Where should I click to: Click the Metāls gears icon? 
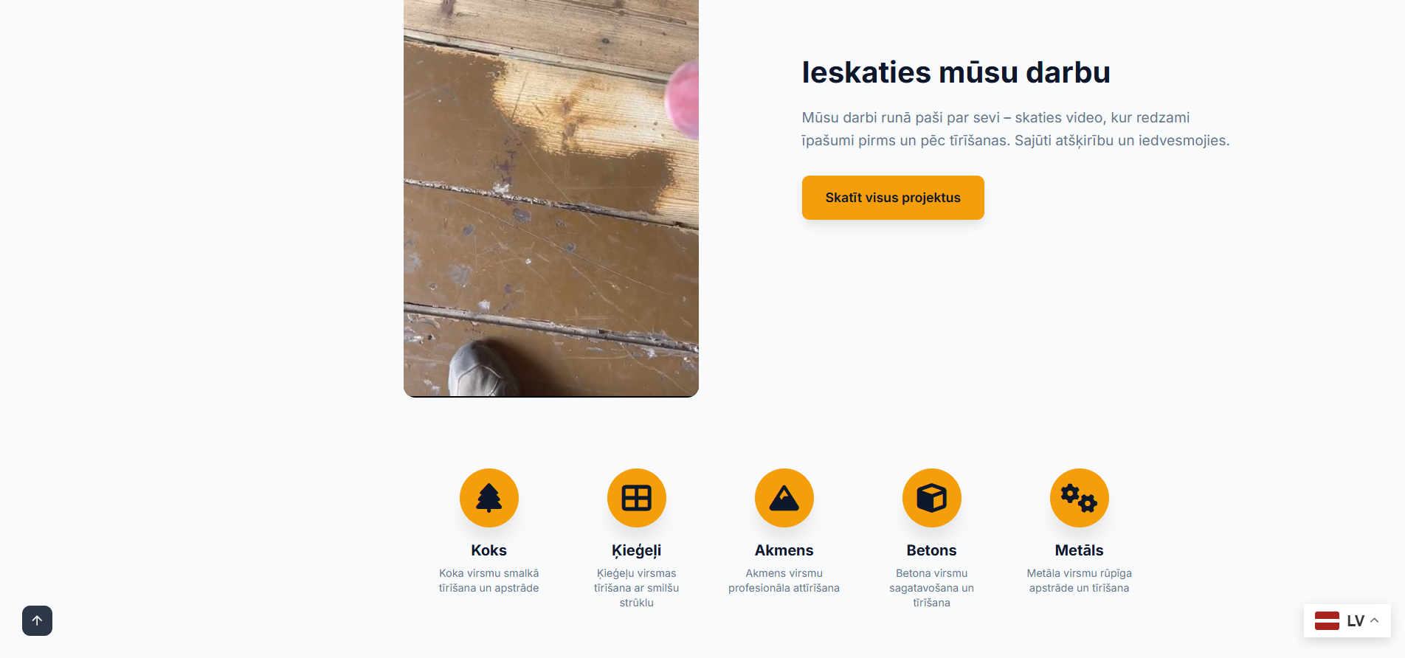pos(1079,498)
